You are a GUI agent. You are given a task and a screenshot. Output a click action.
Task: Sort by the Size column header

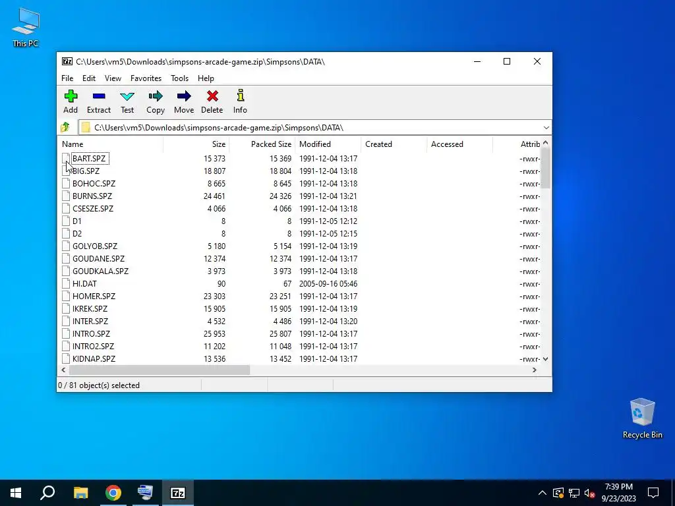(x=196, y=144)
